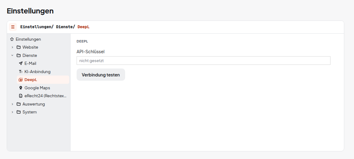The image size is (354, 159).
Task: Click Einstellungen in the breadcrumb
Action: 36,27
